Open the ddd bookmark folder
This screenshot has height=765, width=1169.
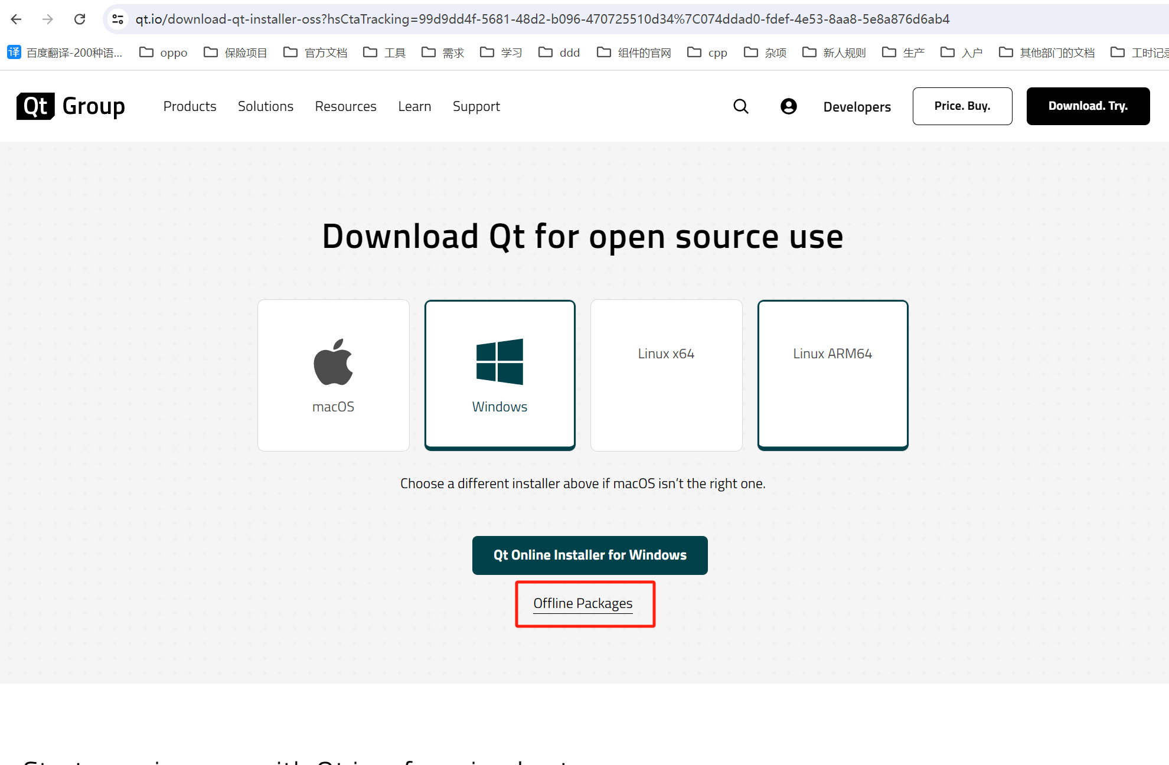(559, 53)
